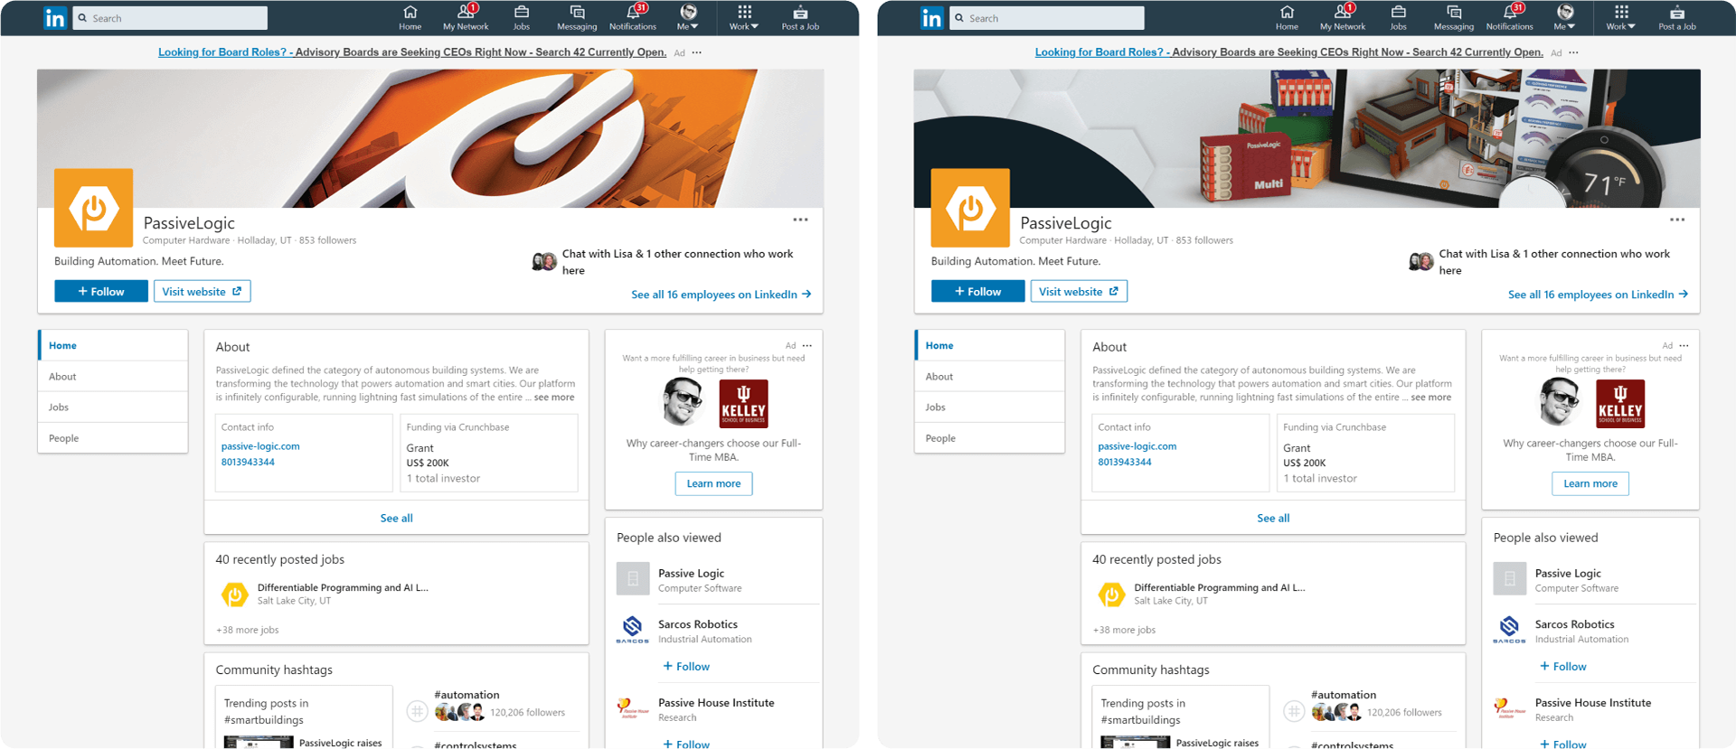Click Visit website button in right window
1736x749 pixels.
pyautogui.click(x=1079, y=291)
